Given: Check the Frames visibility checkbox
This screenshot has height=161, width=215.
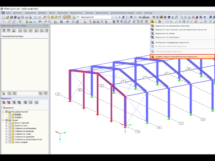Looking at the screenshot, I should coord(10,114).
